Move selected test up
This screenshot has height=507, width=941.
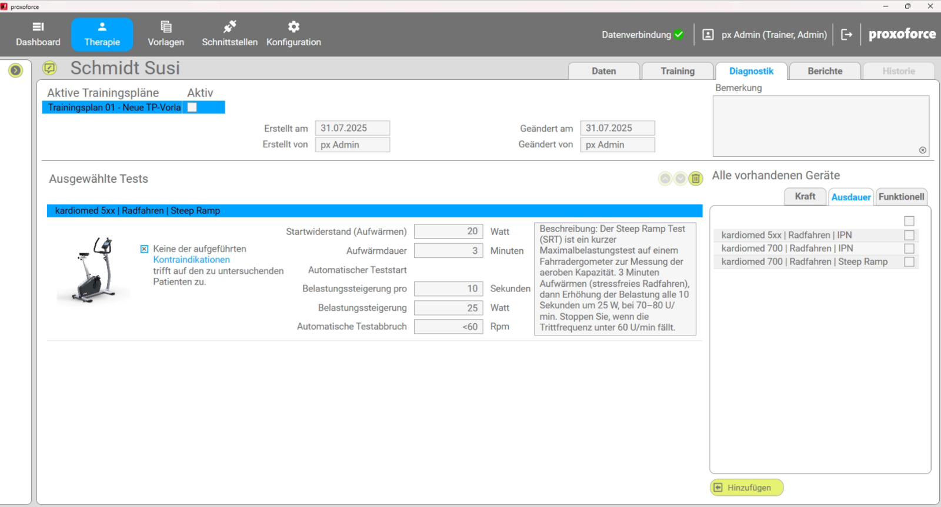tap(665, 179)
